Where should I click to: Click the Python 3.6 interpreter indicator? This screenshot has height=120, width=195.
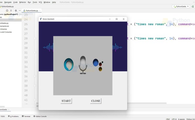(x=190, y=119)
